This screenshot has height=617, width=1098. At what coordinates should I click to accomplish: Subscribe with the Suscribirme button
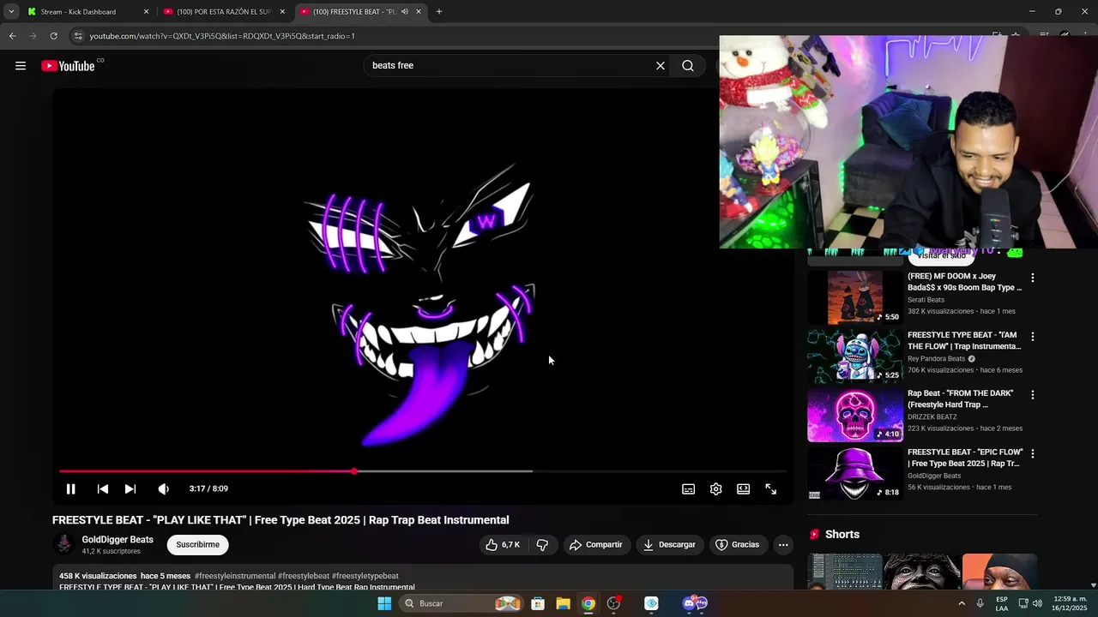point(198,545)
